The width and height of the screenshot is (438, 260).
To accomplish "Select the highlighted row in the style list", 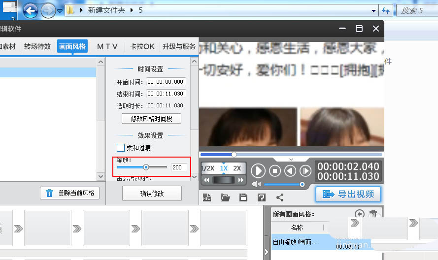I will click(48, 72).
